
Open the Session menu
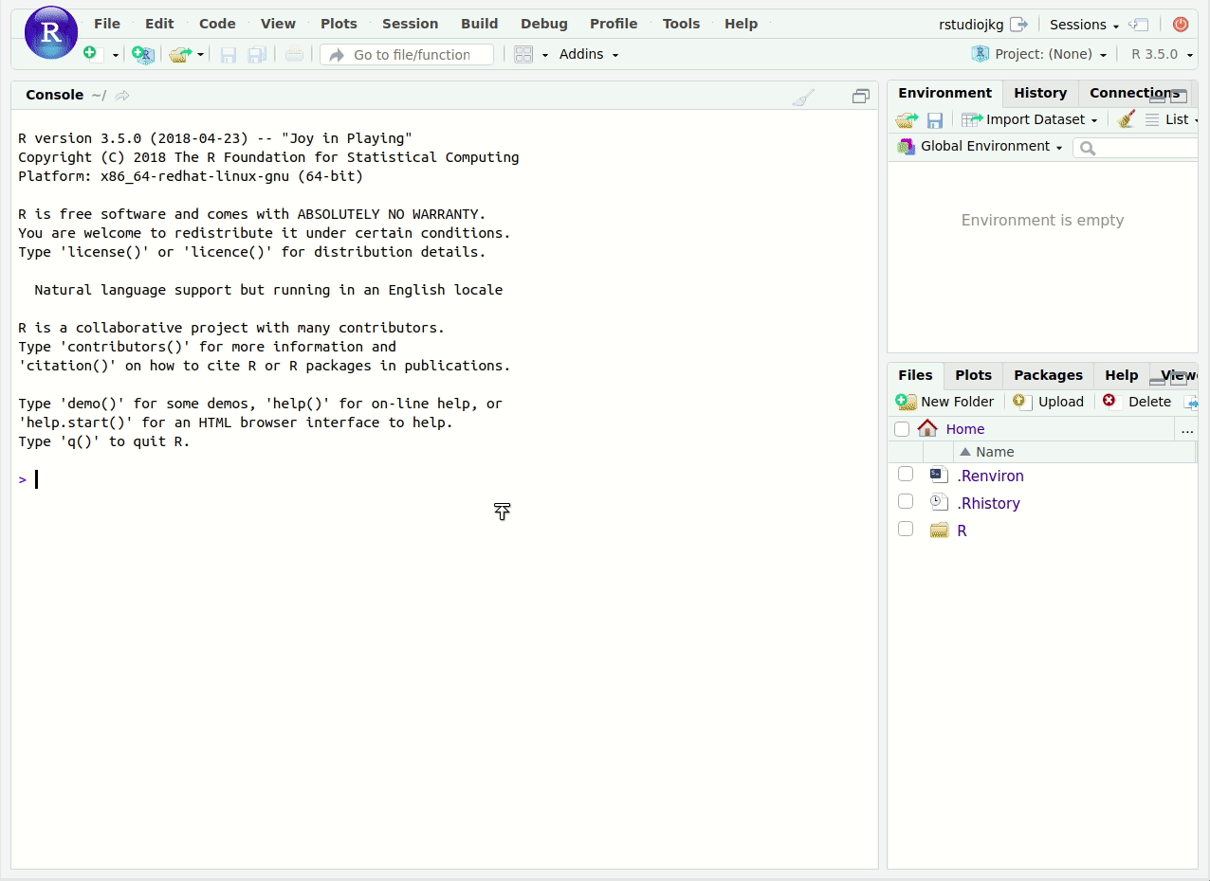410,24
